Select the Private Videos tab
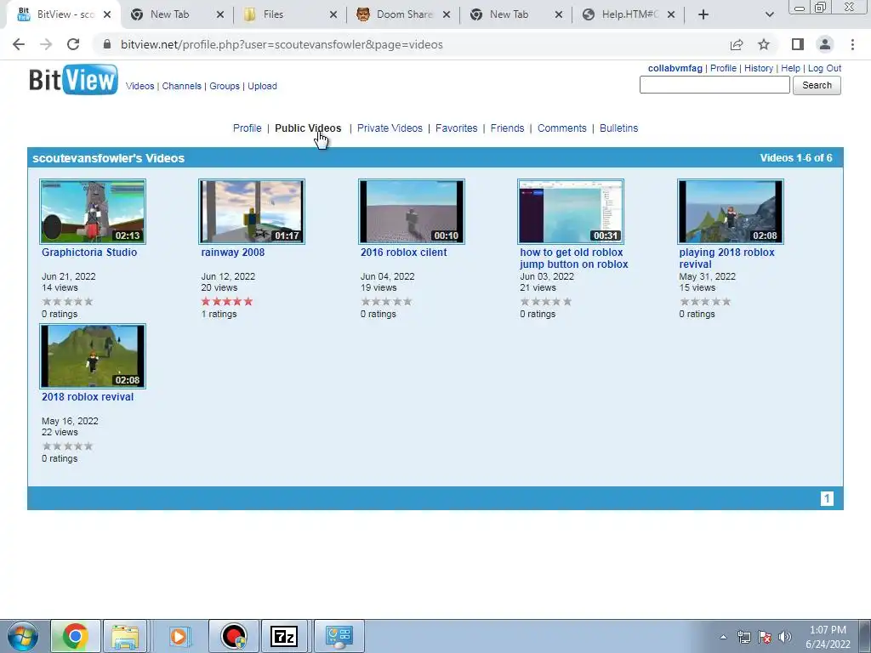 390,128
